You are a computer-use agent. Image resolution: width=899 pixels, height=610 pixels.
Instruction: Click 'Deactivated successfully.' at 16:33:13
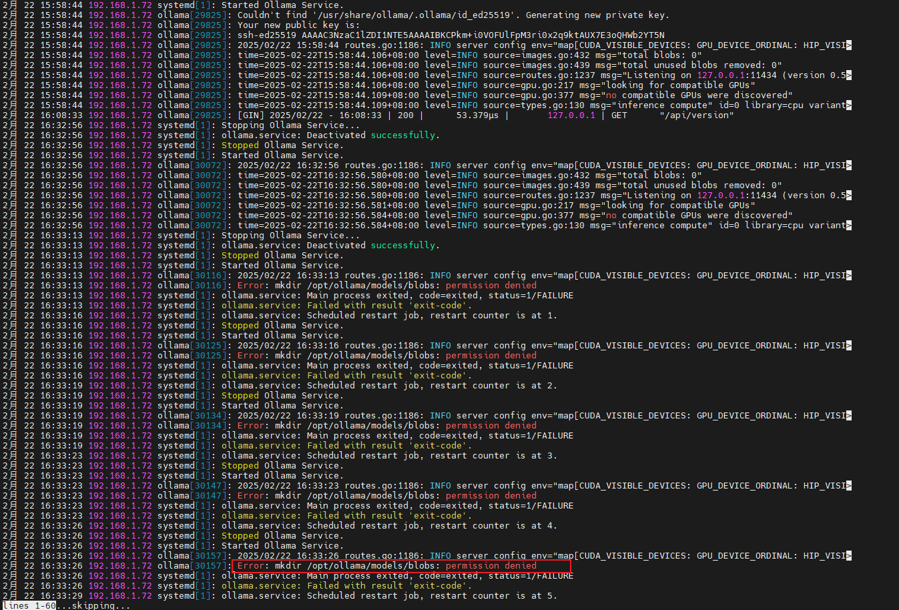pos(373,245)
